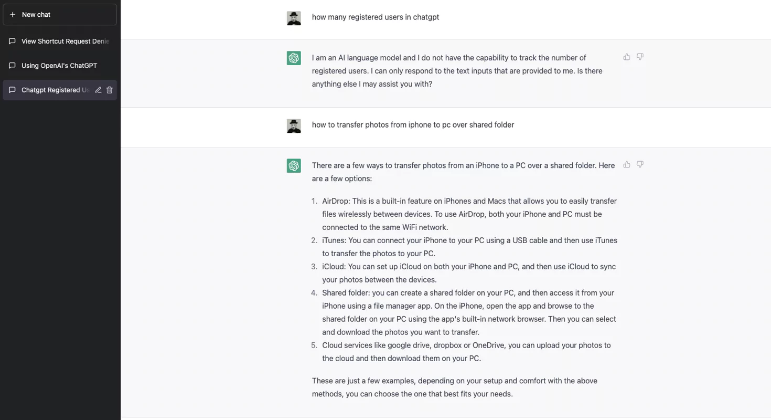Open the View Shortcut Request Denied chat

tap(65, 41)
